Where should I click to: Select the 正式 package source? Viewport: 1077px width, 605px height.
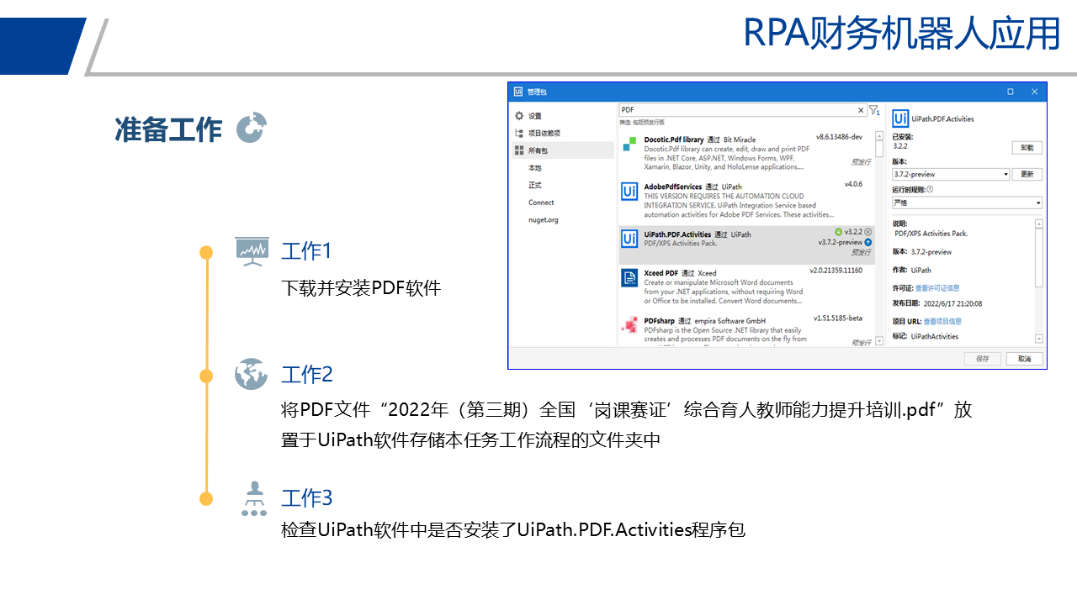pos(535,185)
